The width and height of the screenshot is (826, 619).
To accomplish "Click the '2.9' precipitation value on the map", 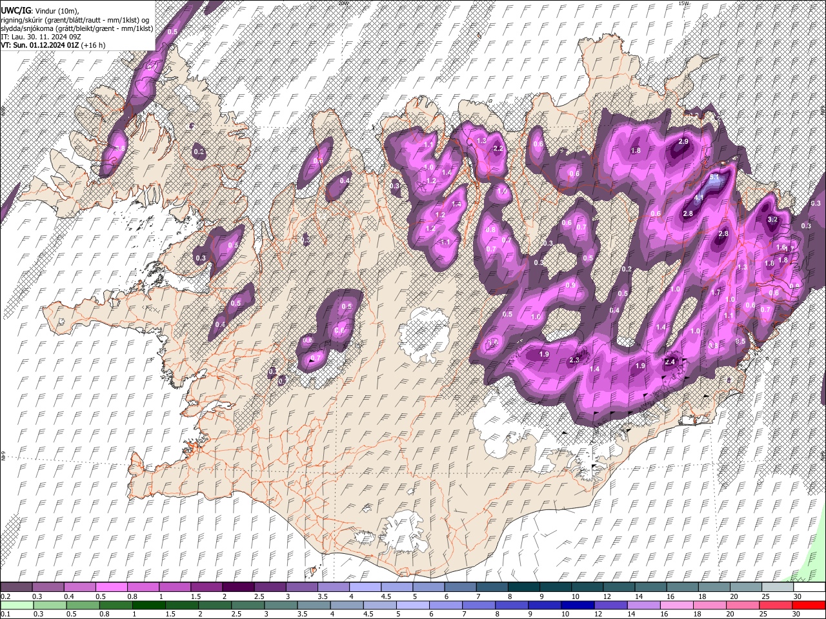I will 684,142.
